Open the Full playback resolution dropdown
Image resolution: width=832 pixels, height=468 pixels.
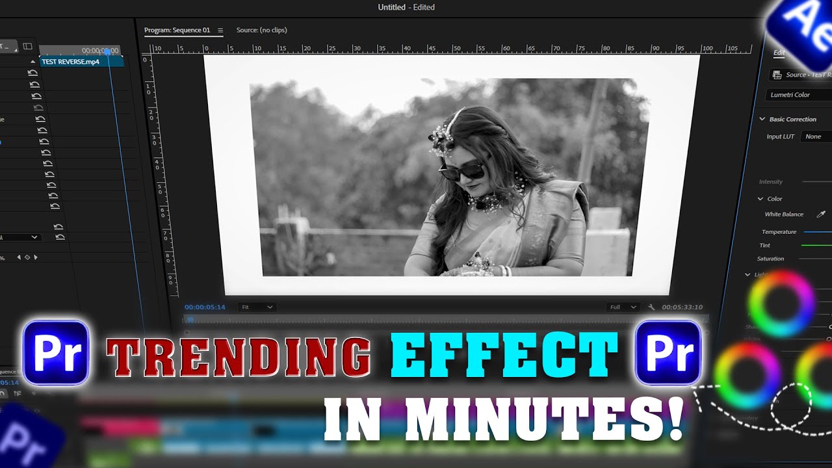tap(623, 307)
